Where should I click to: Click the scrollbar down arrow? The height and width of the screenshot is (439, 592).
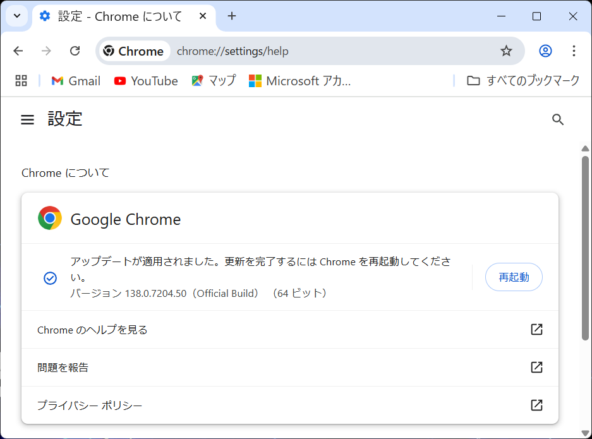pos(585,433)
